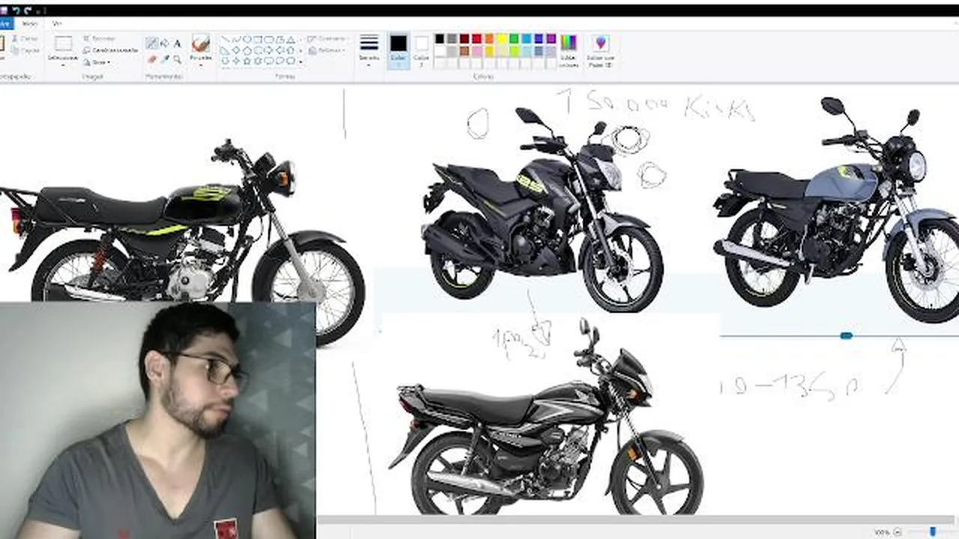Select the Right triangle shape
The width and height of the screenshot is (959, 539).
[225, 50]
